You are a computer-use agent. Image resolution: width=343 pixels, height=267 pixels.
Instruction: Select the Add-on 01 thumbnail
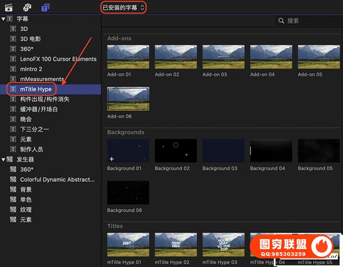(x=128, y=57)
